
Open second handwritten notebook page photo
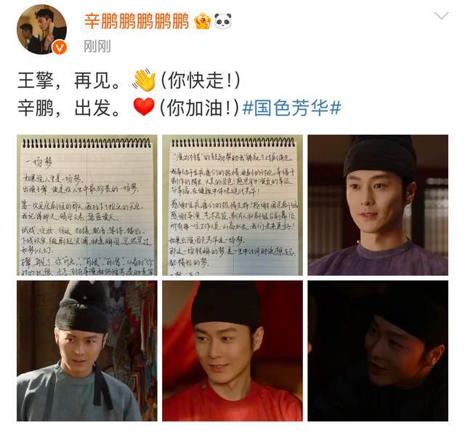(232, 205)
